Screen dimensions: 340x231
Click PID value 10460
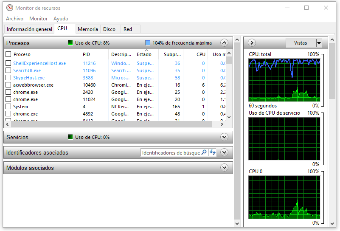89,85
